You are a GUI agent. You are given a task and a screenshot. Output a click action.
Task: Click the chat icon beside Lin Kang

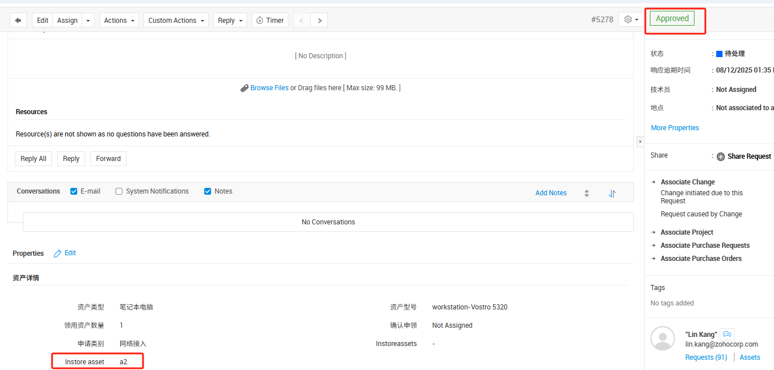pos(727,334)
